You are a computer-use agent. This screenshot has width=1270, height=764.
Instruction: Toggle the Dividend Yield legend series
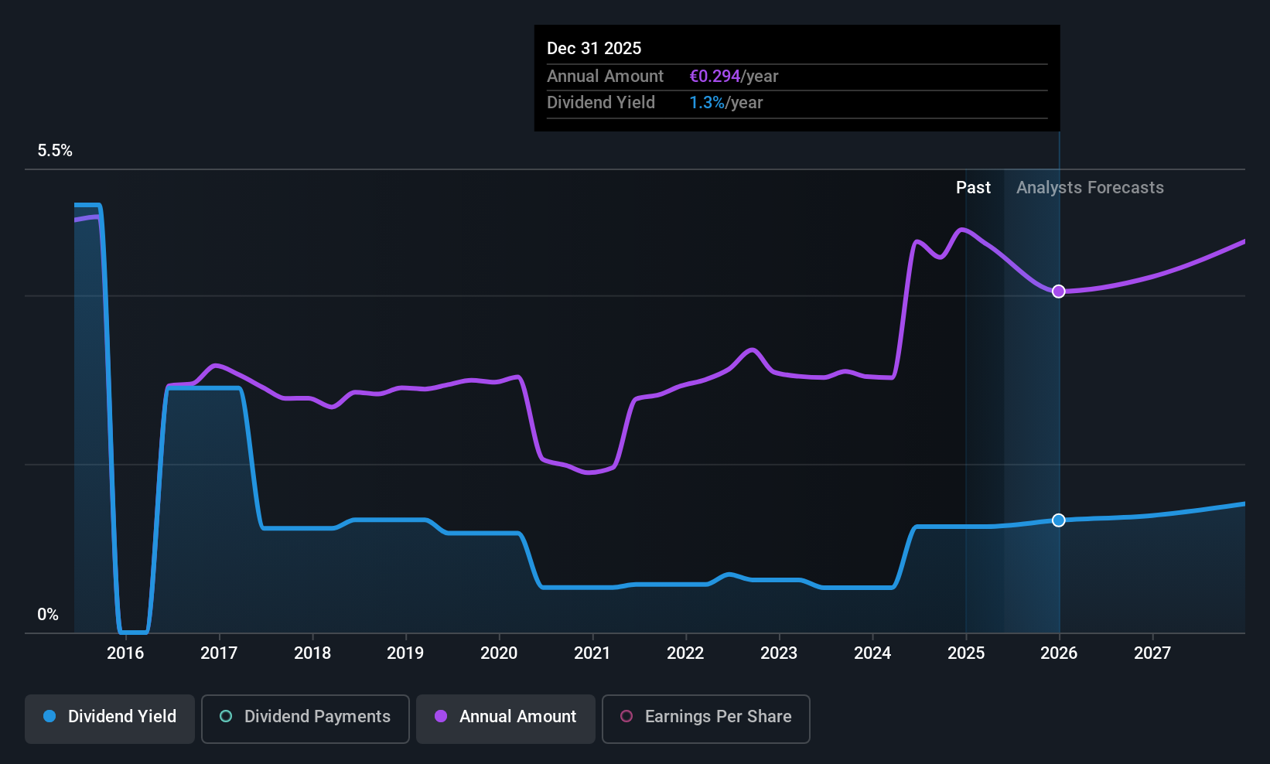point(110,719)
